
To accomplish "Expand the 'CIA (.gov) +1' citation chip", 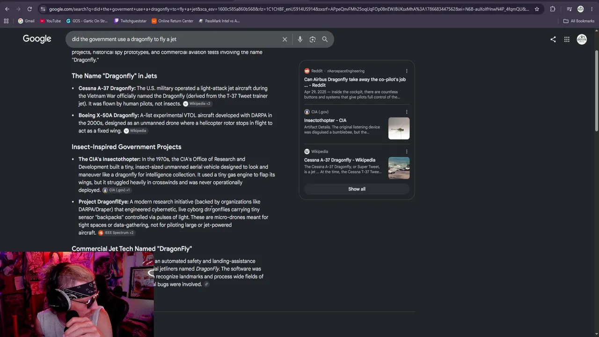I will pyautogui.click(x=117, y=190).
